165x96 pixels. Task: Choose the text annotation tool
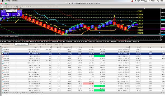[x=23, y=7]
